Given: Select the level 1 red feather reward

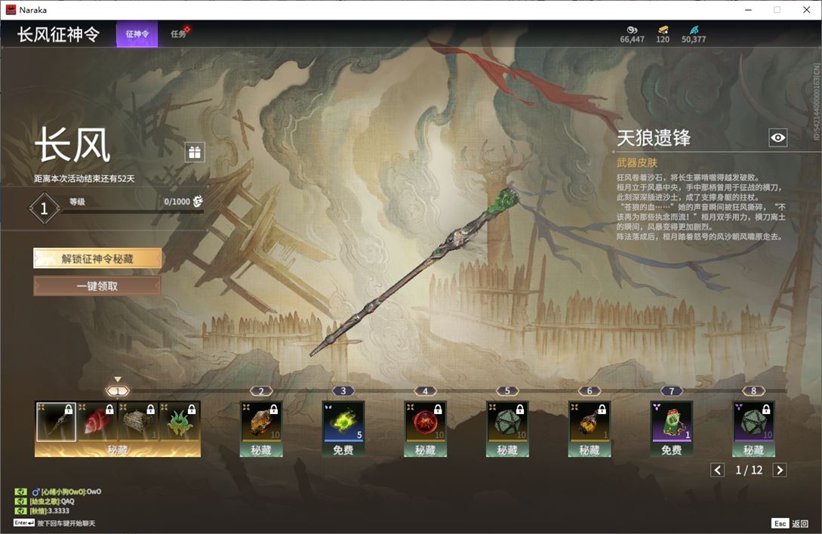Looking at the screenshot, I should tap(97, 421).
